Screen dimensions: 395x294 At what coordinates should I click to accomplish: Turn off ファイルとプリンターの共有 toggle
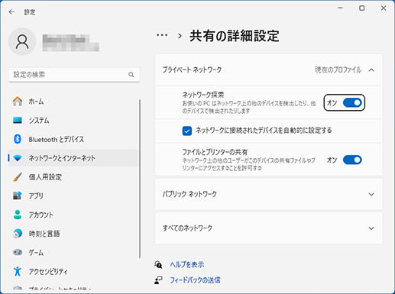pos(352,160)
